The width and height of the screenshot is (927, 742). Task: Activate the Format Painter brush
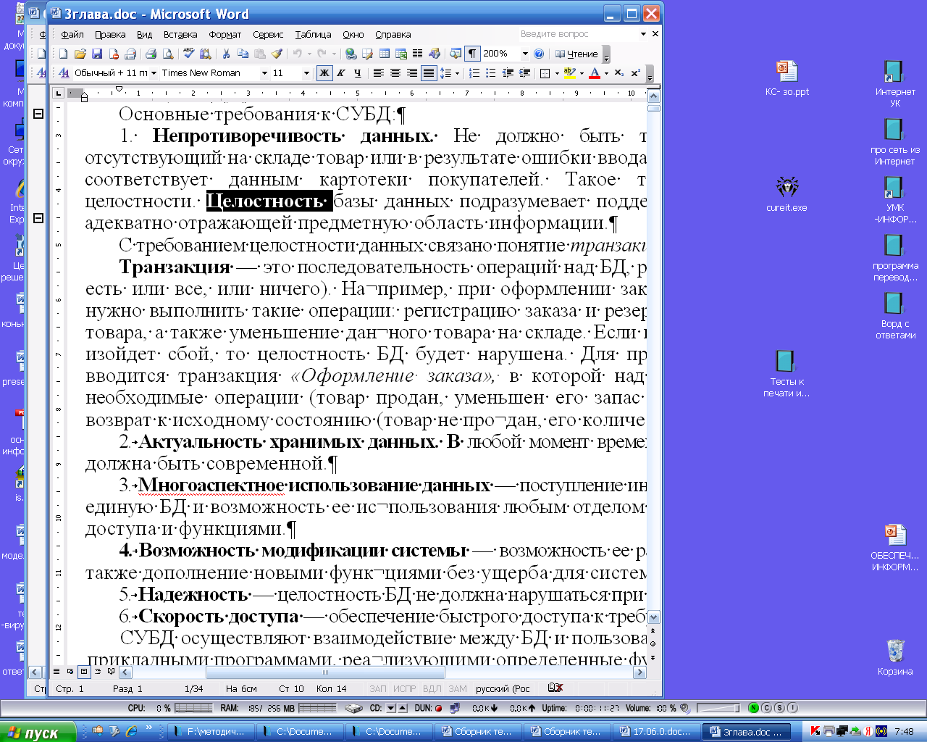tap(277, 54)
